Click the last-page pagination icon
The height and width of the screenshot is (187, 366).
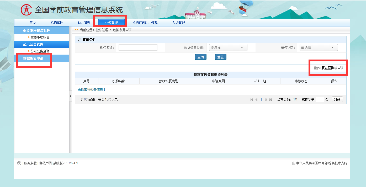click(x=271, y=99)
